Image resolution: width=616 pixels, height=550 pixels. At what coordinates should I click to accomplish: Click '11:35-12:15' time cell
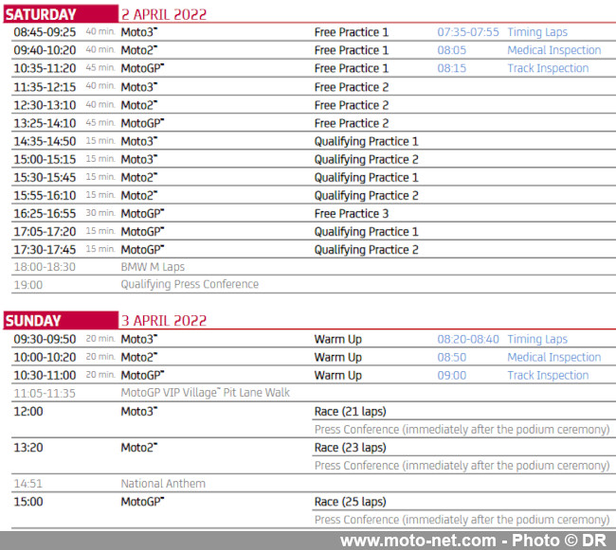coord(45,87)
